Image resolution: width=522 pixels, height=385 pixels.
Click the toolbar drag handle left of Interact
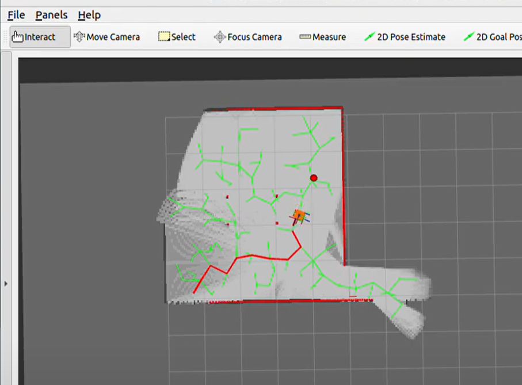[x=6, y=37]
